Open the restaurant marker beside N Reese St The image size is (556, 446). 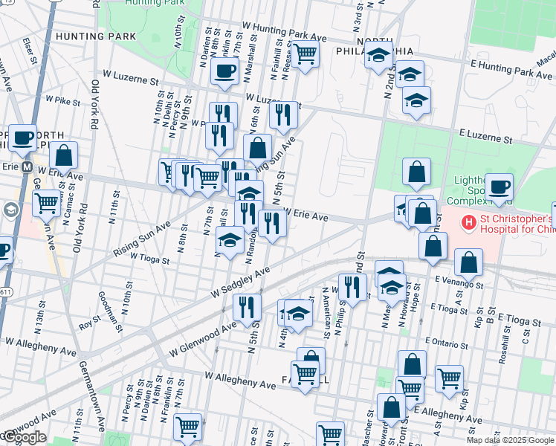(x=283, y=117)
